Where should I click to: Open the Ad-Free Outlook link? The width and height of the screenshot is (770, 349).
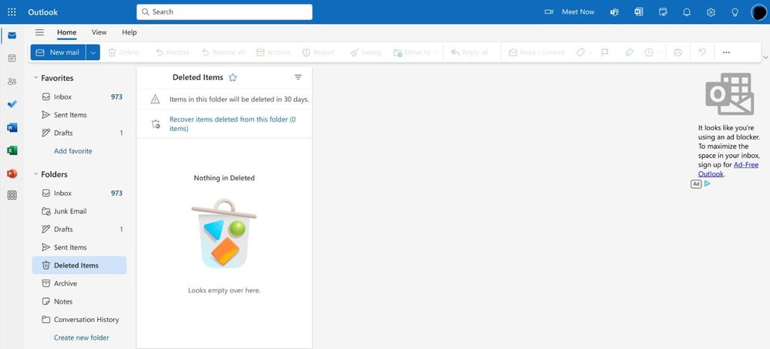pos(728,169)
